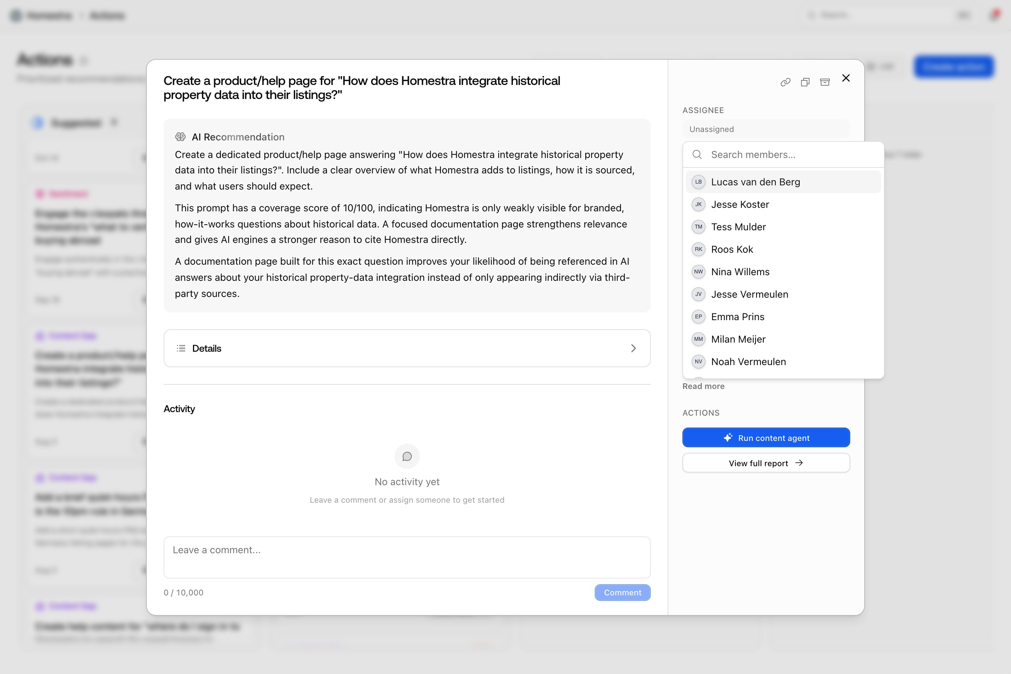Assign to Tess Mulder
Image resolution: width=1011 pixels, height=674 pixels.
point(783,226)
